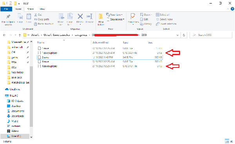The width and height of the screenshot is (235, 144).
Task: Click the Rename icon in Organize group
Action: coord(89,16)
